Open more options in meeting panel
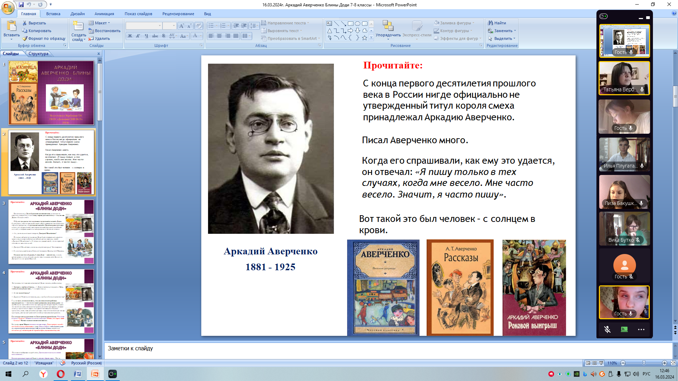678x381 pixels. point(641,329)
